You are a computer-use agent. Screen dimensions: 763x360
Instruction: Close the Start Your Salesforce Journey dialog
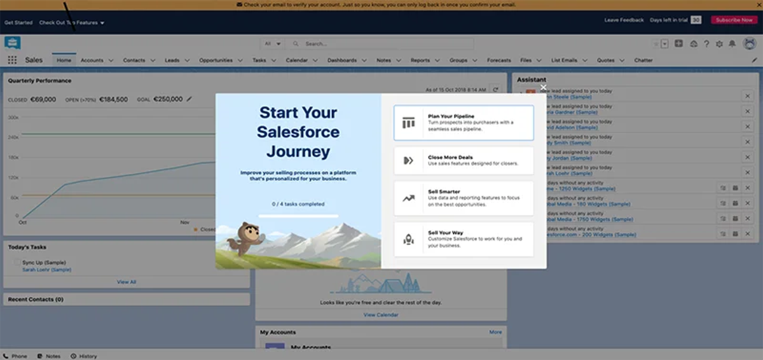coord(543,87)
